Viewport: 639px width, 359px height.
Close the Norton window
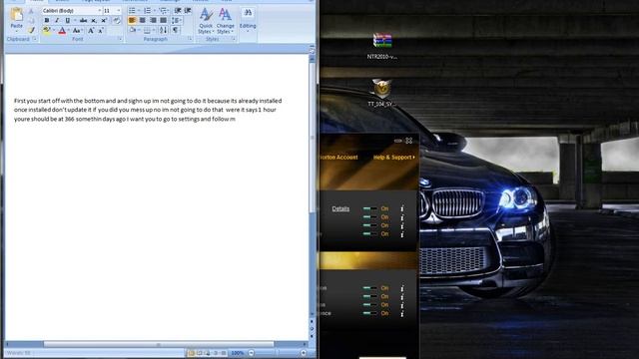pyautogui.click(x=408, y=141)
